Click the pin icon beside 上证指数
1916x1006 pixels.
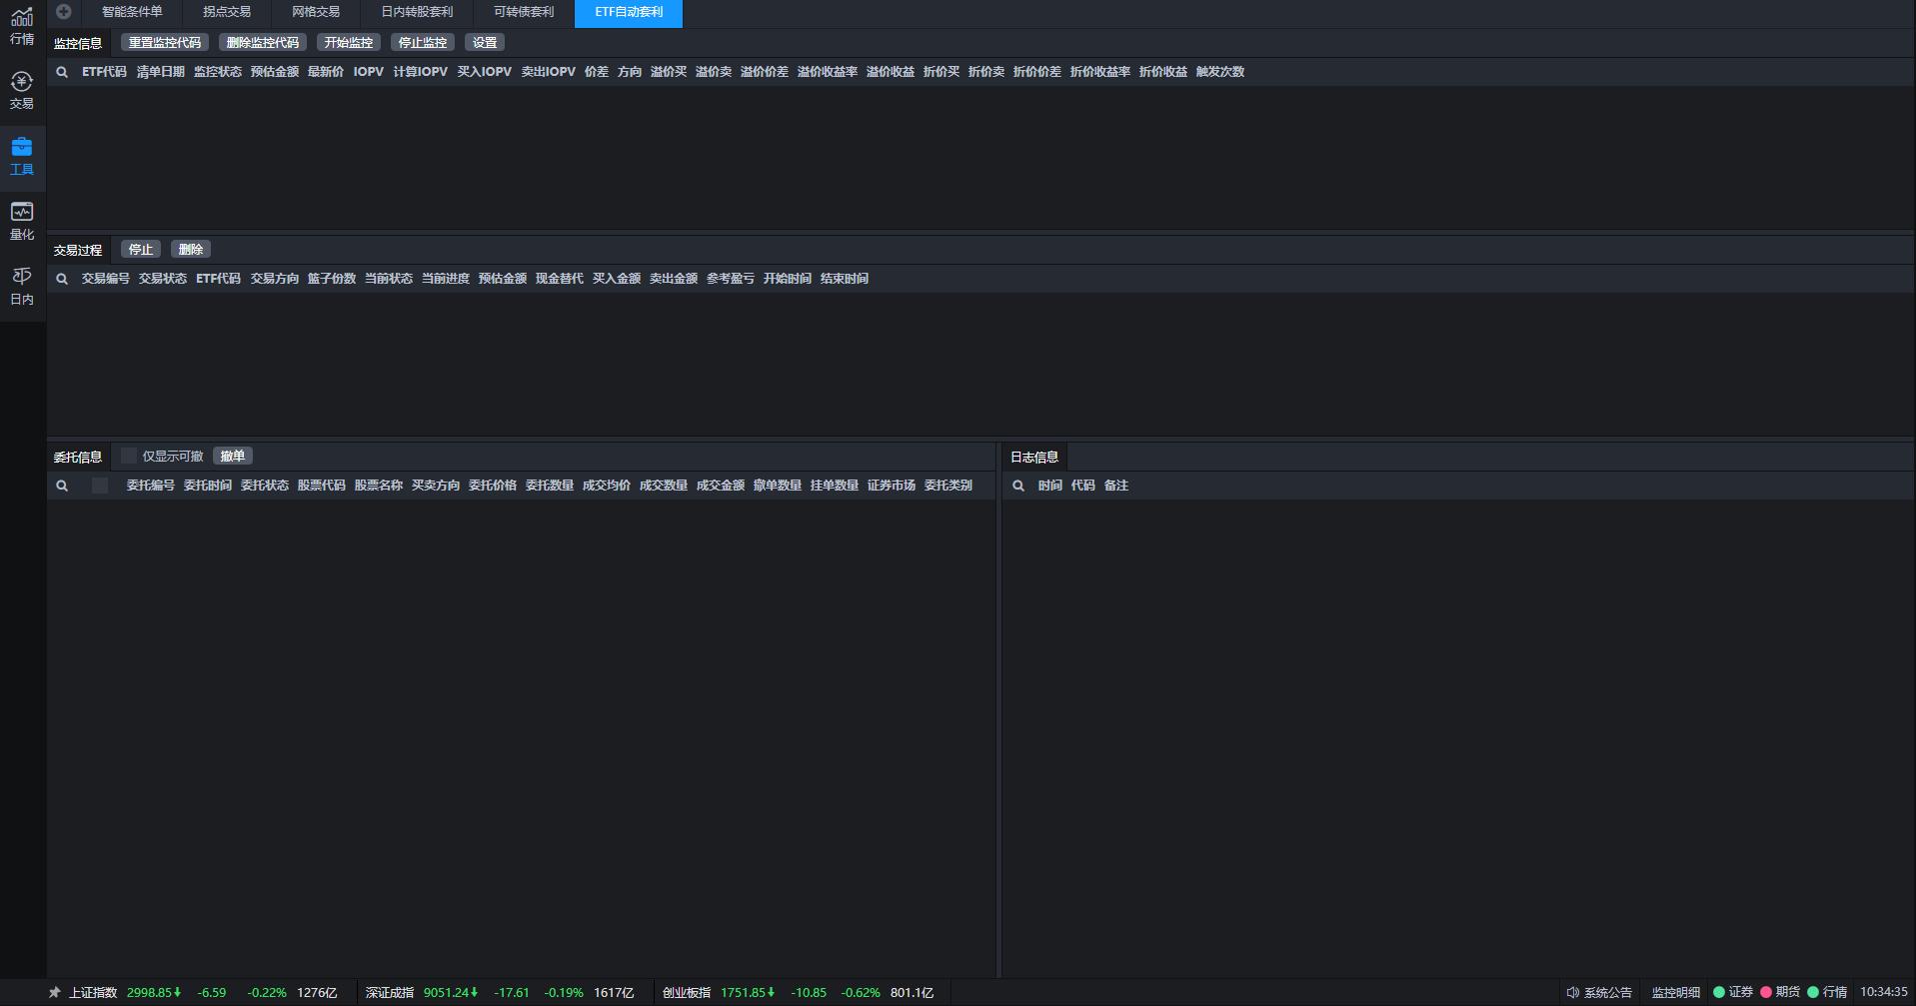(55, 992)
